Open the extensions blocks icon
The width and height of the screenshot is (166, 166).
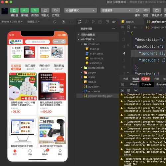click(100, 22)
